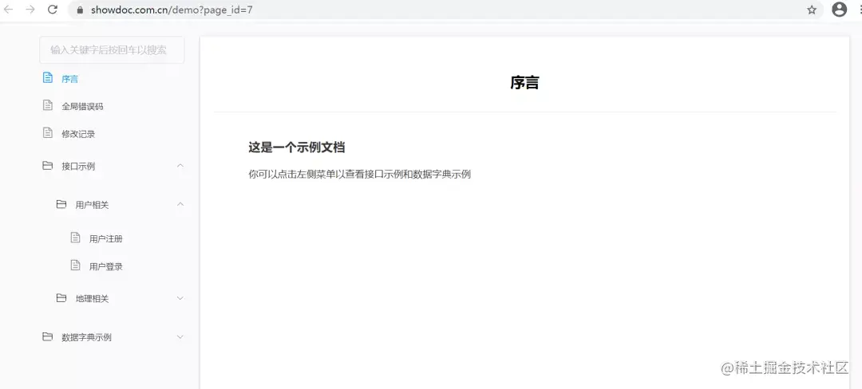Click the folder icon beside 数据字典示例
Viewport: 862px width, 389px height.
(48, 337)
